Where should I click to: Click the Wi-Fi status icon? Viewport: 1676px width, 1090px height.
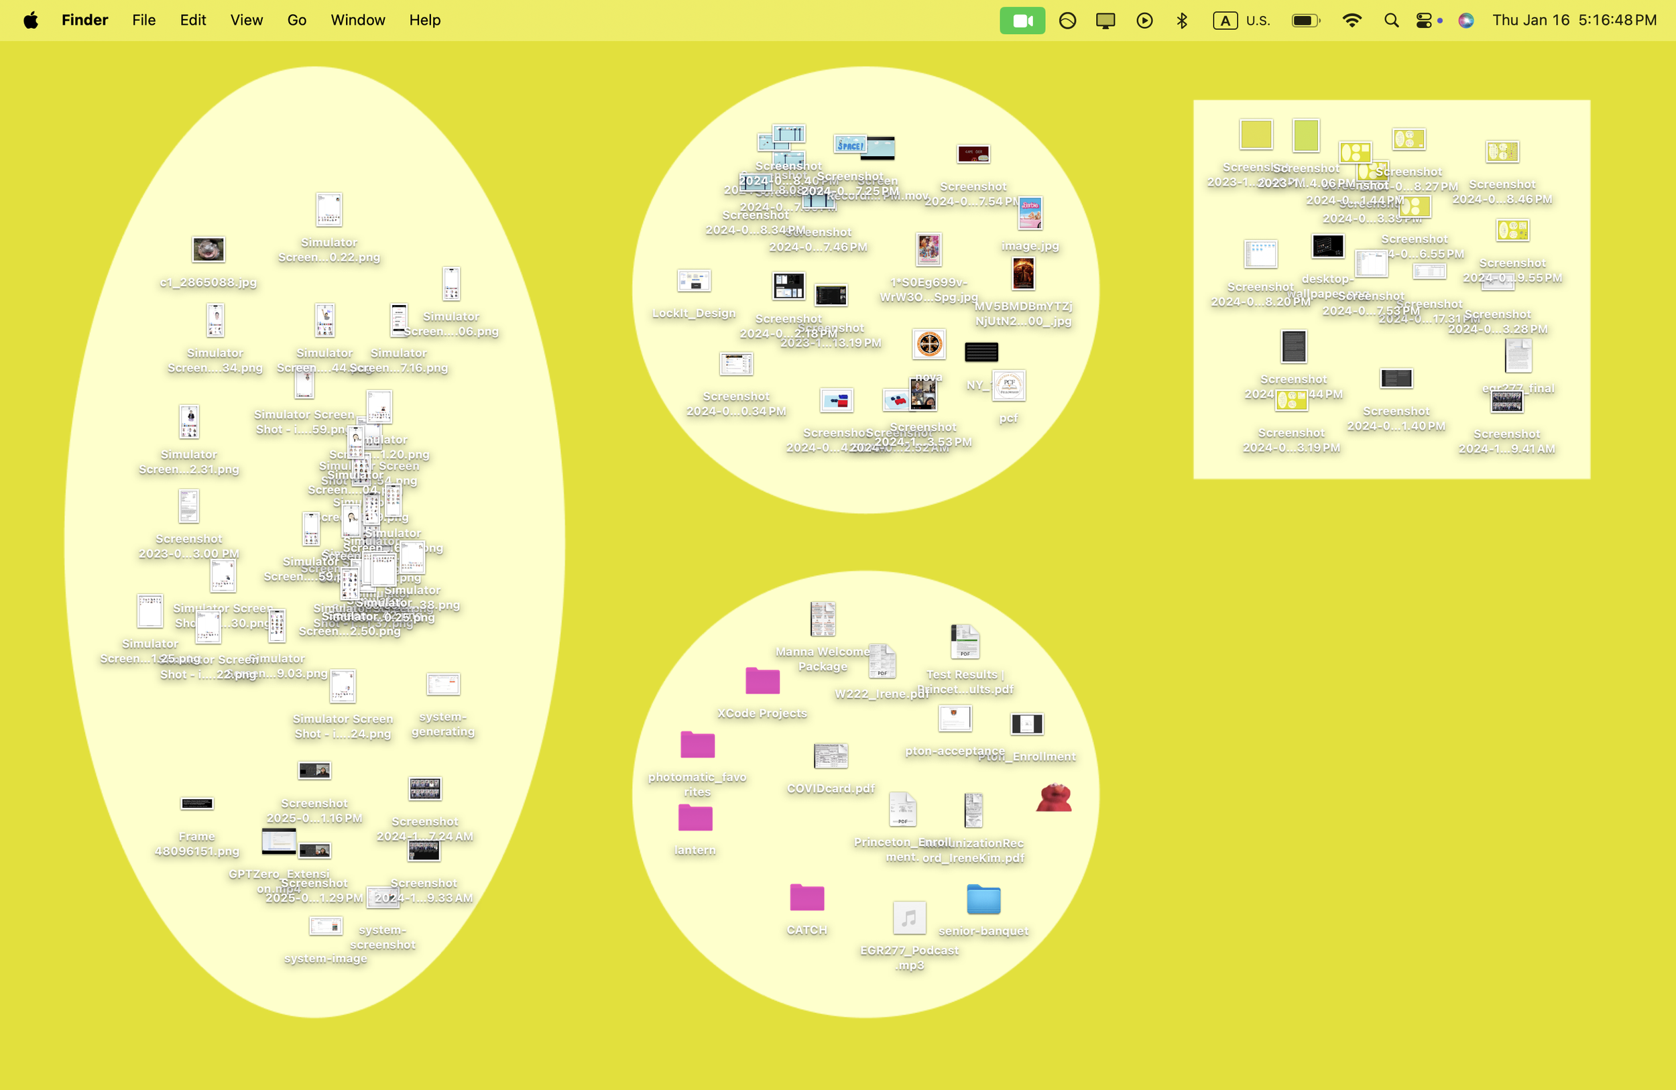(x=1352, y=20)
